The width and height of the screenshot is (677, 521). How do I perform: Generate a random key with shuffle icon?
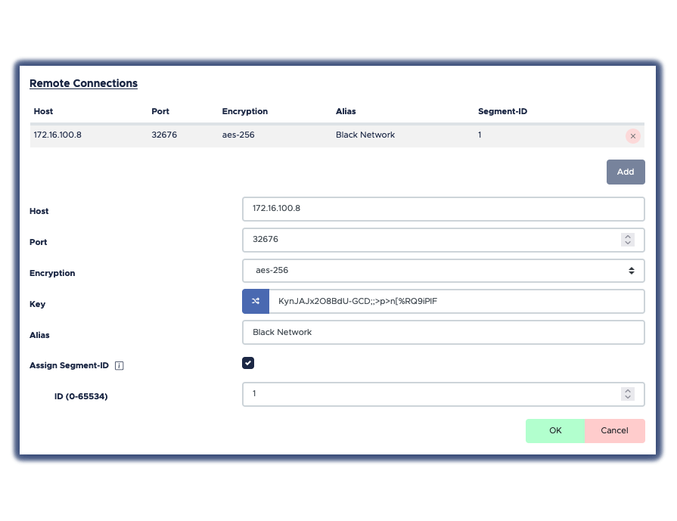click(256, 301)
